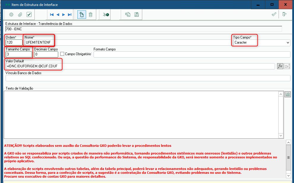This screenshot has width=294, height=183.
Task: Click warning panel scroll down arrow
Action: pos(288,176)
